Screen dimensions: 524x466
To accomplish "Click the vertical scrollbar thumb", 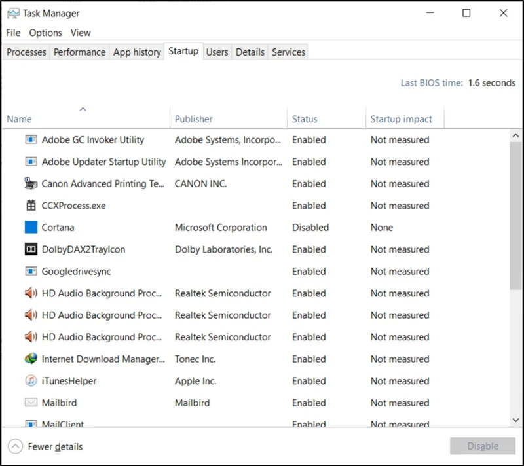I will click(515, 215).
